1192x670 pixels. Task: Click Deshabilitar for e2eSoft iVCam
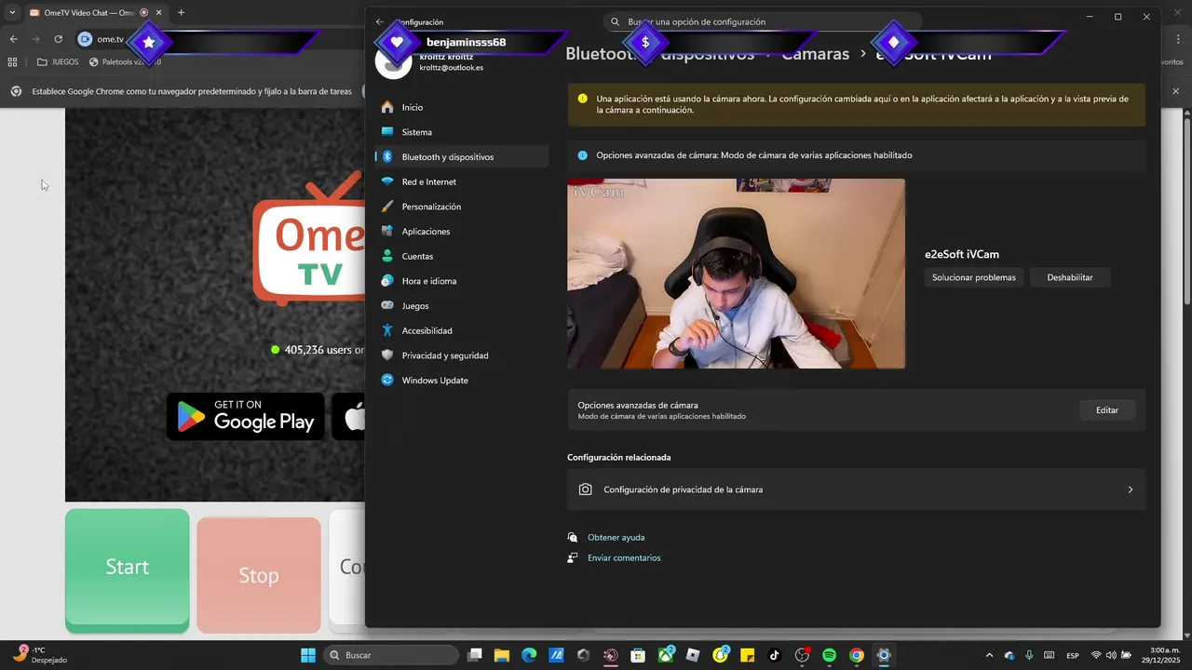[x=1070, y=277]
